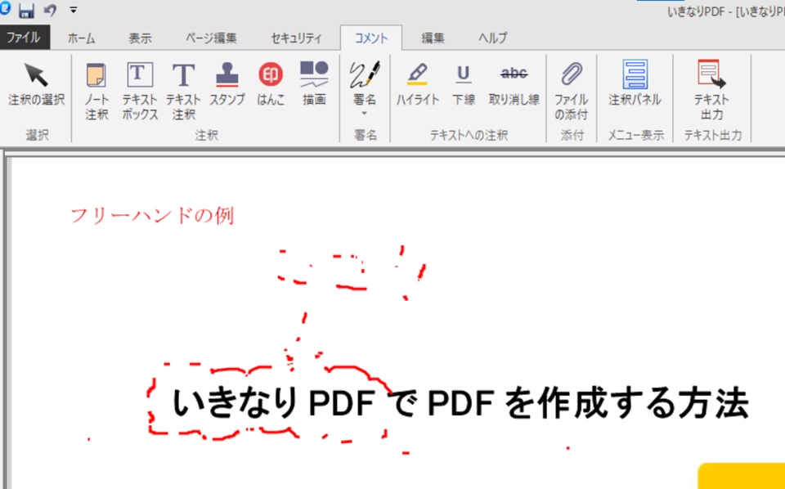Choose the テキストボックス tool
This screenshot has height=489, width=785.
click(140, 91)
